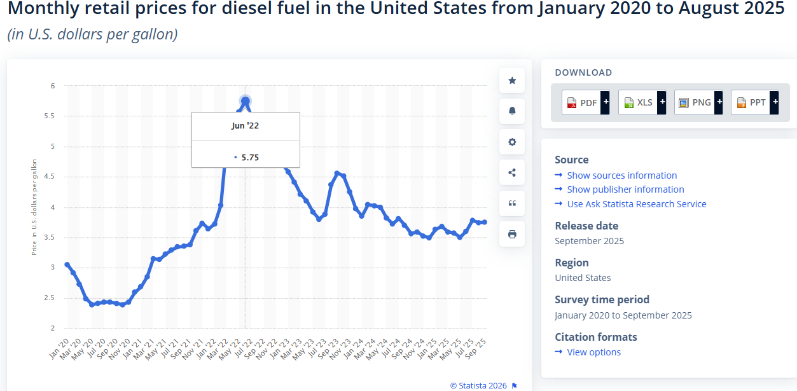Click the Statista flag icon
Image resolution: width=797 pixels, height=391 pixels.
[515, 385]
